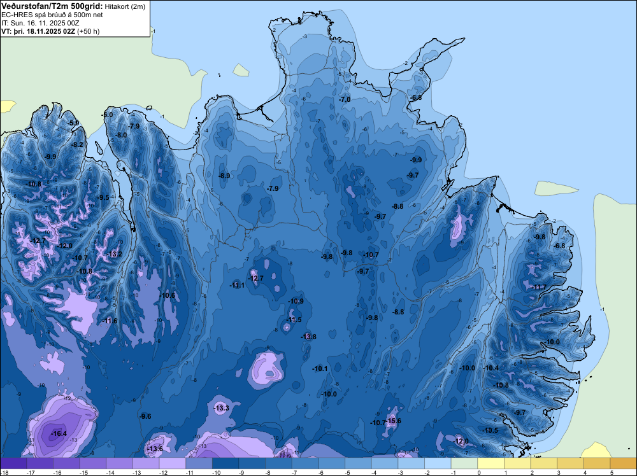Click the legend swatch between -6 and -5

click(x=331, y=463)
